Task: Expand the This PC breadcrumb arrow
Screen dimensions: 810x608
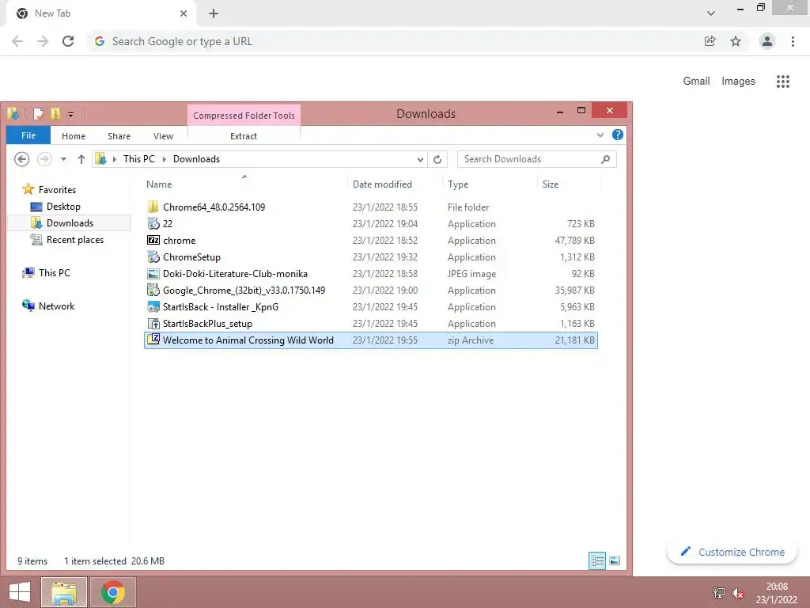Action: 165,159
